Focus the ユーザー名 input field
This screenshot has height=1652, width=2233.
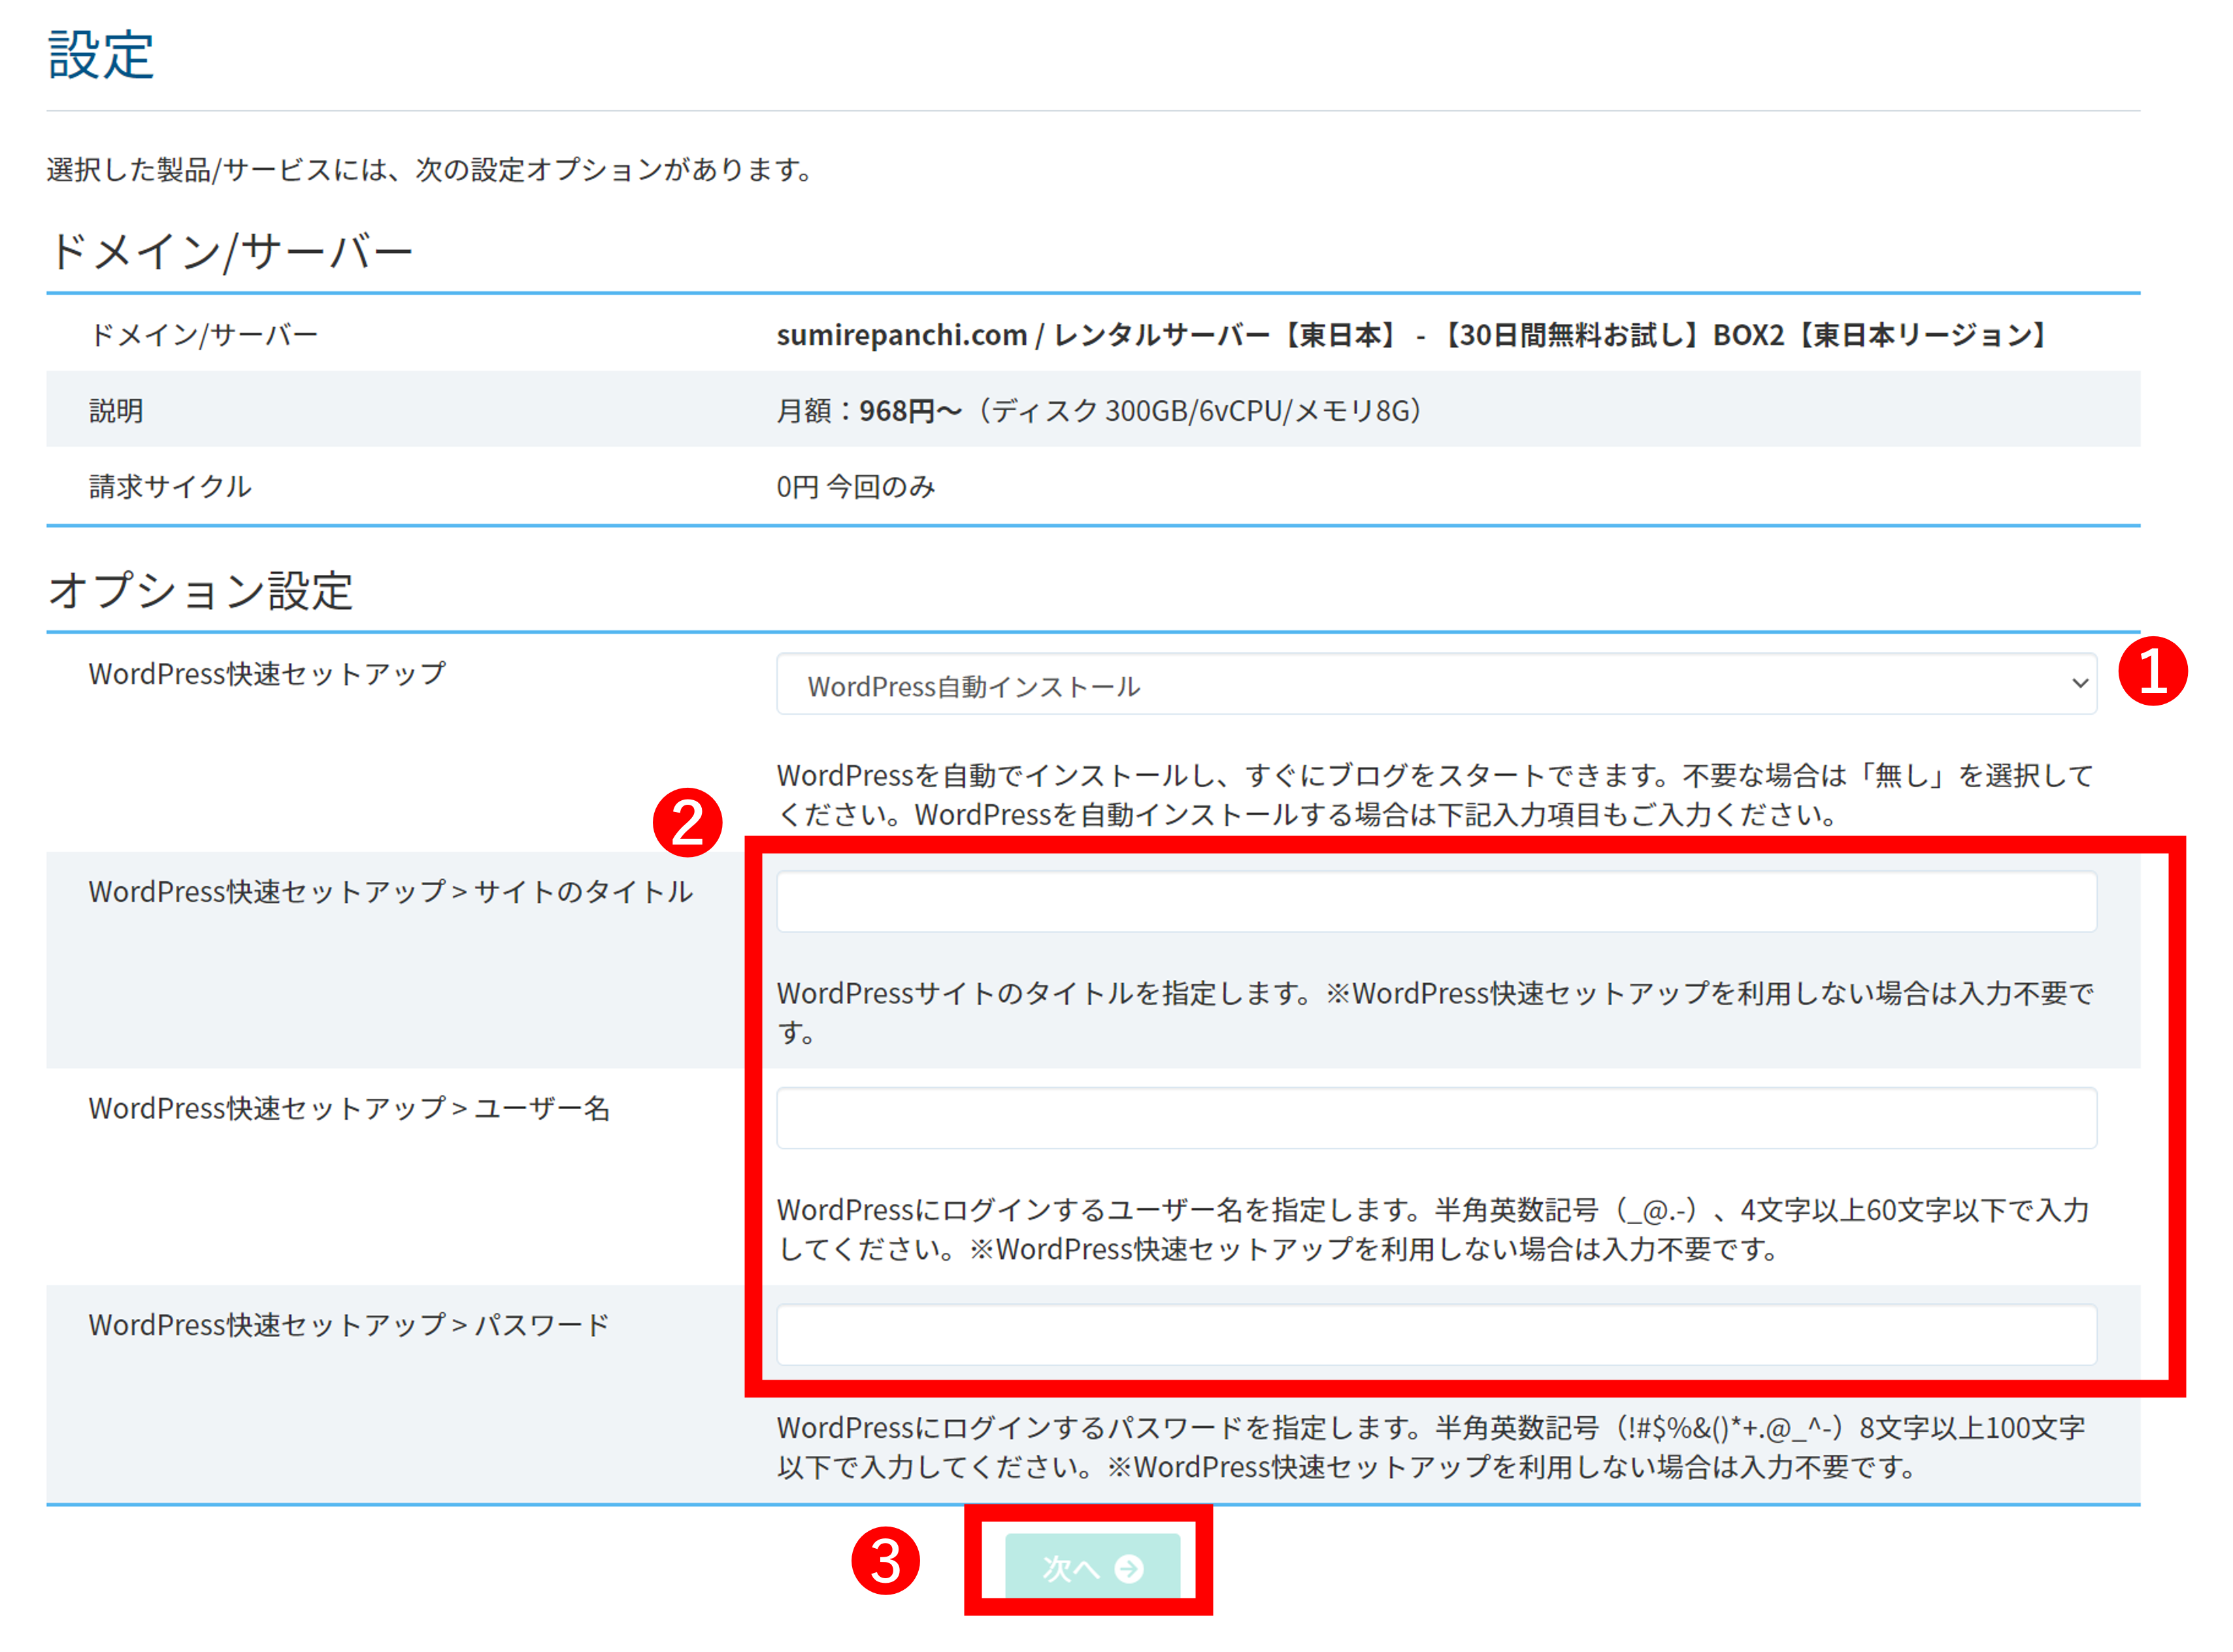pyautogui.click(x=1436, y=1118)
